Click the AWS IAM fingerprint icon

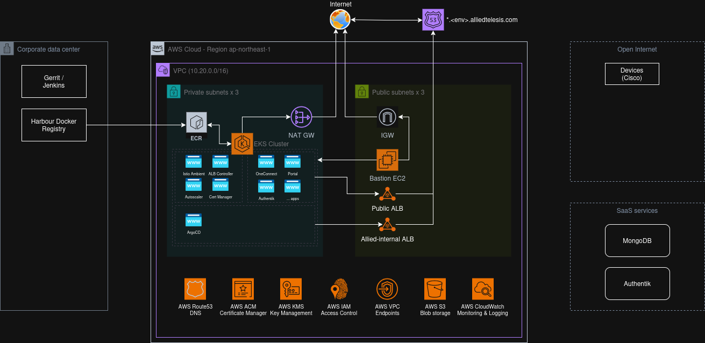pyautogui.click(x=339, y=289)
